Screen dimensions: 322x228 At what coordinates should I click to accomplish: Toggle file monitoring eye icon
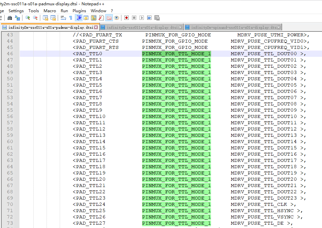[116, 18]
